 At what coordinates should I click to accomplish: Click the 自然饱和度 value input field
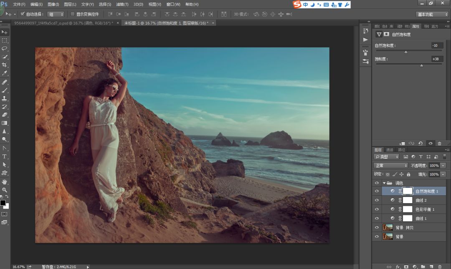coord(437,45)
